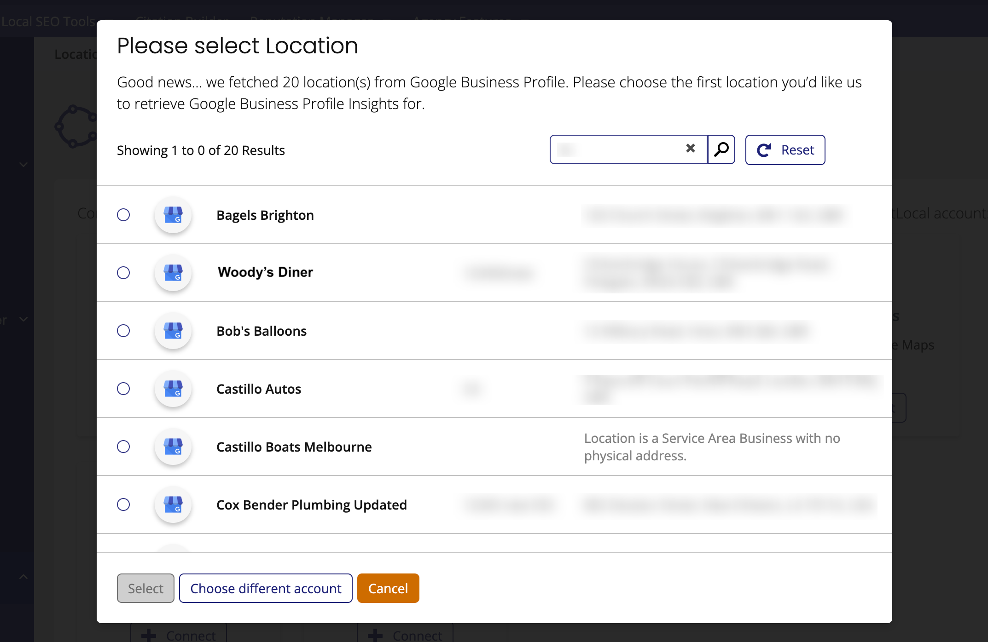The image size is (988, 642).
Task: Click the Woody's Diner location name
Action: pos(265,272)
